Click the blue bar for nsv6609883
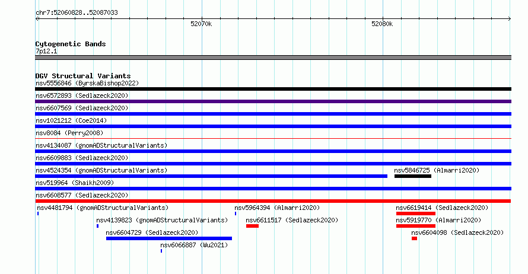Screen dimensions: 528x274 coord(273,164)
